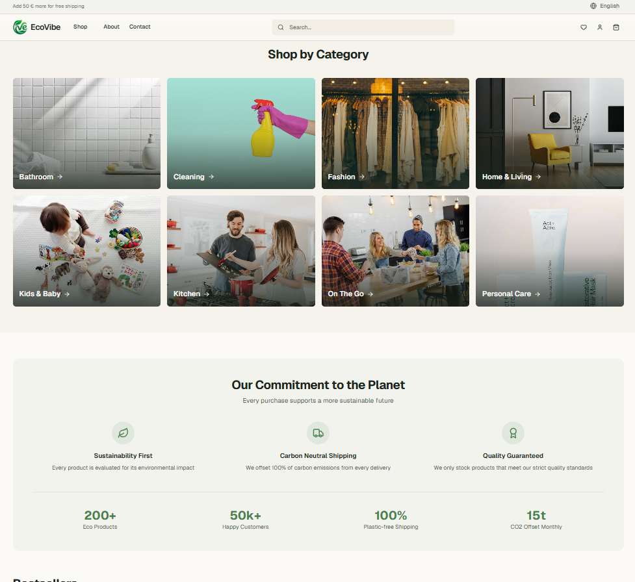Click the 'Carbon Neutral Shipping' title
The height and width of the screenshot is (582, 635).
click(318, 456)
